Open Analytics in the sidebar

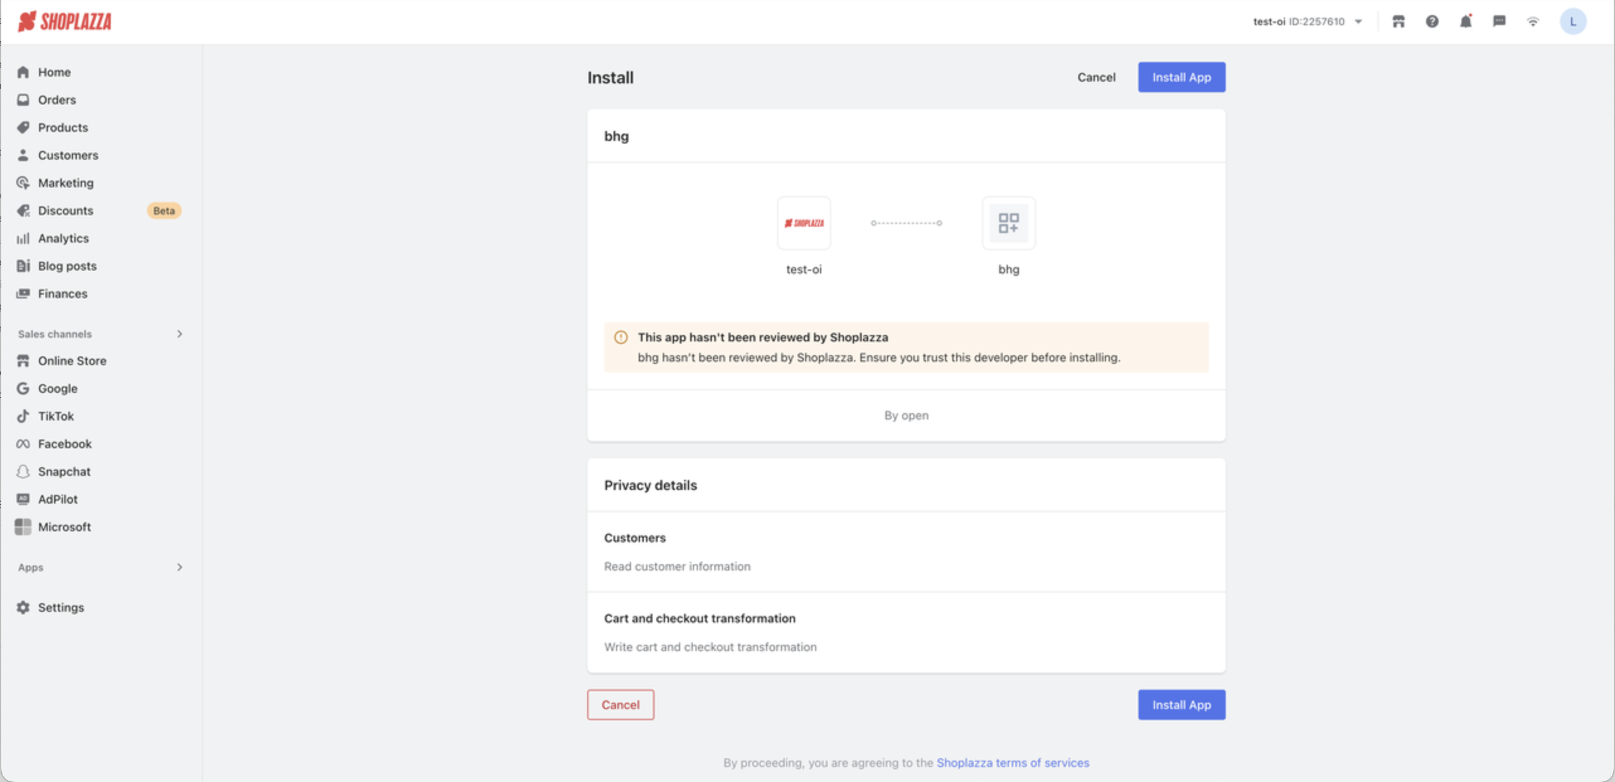[63, 238]
